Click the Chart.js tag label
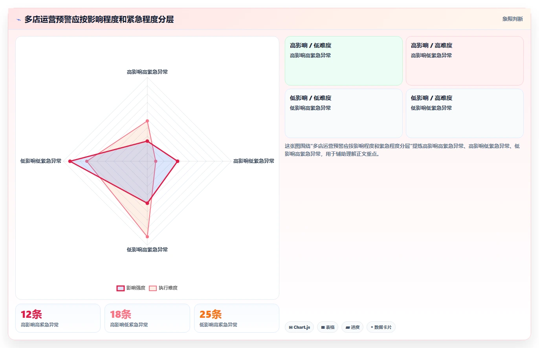 click(302, 327)
